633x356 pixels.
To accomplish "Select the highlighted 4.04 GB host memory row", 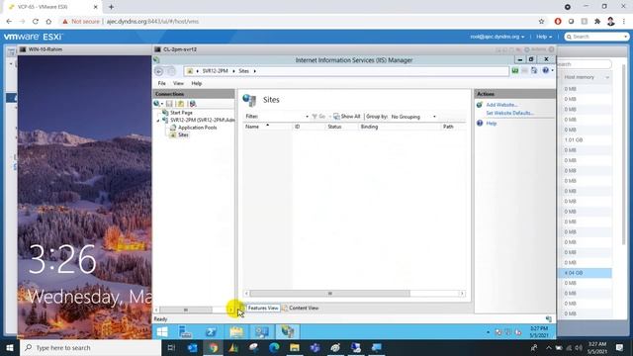I will coord(586,273).
